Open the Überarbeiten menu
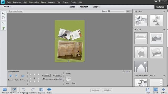 coord(34,2)
